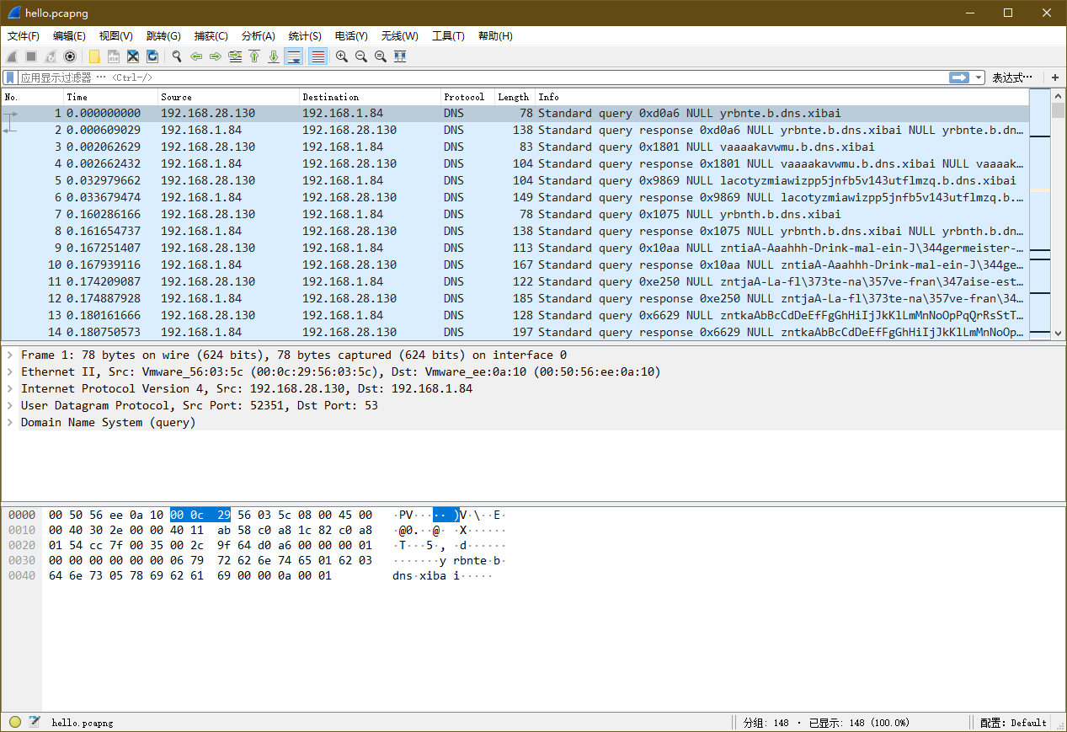Screen dimensions: 1067x732
Task: Expand the Ethernet II details row
Action: (x=10, y=371)
